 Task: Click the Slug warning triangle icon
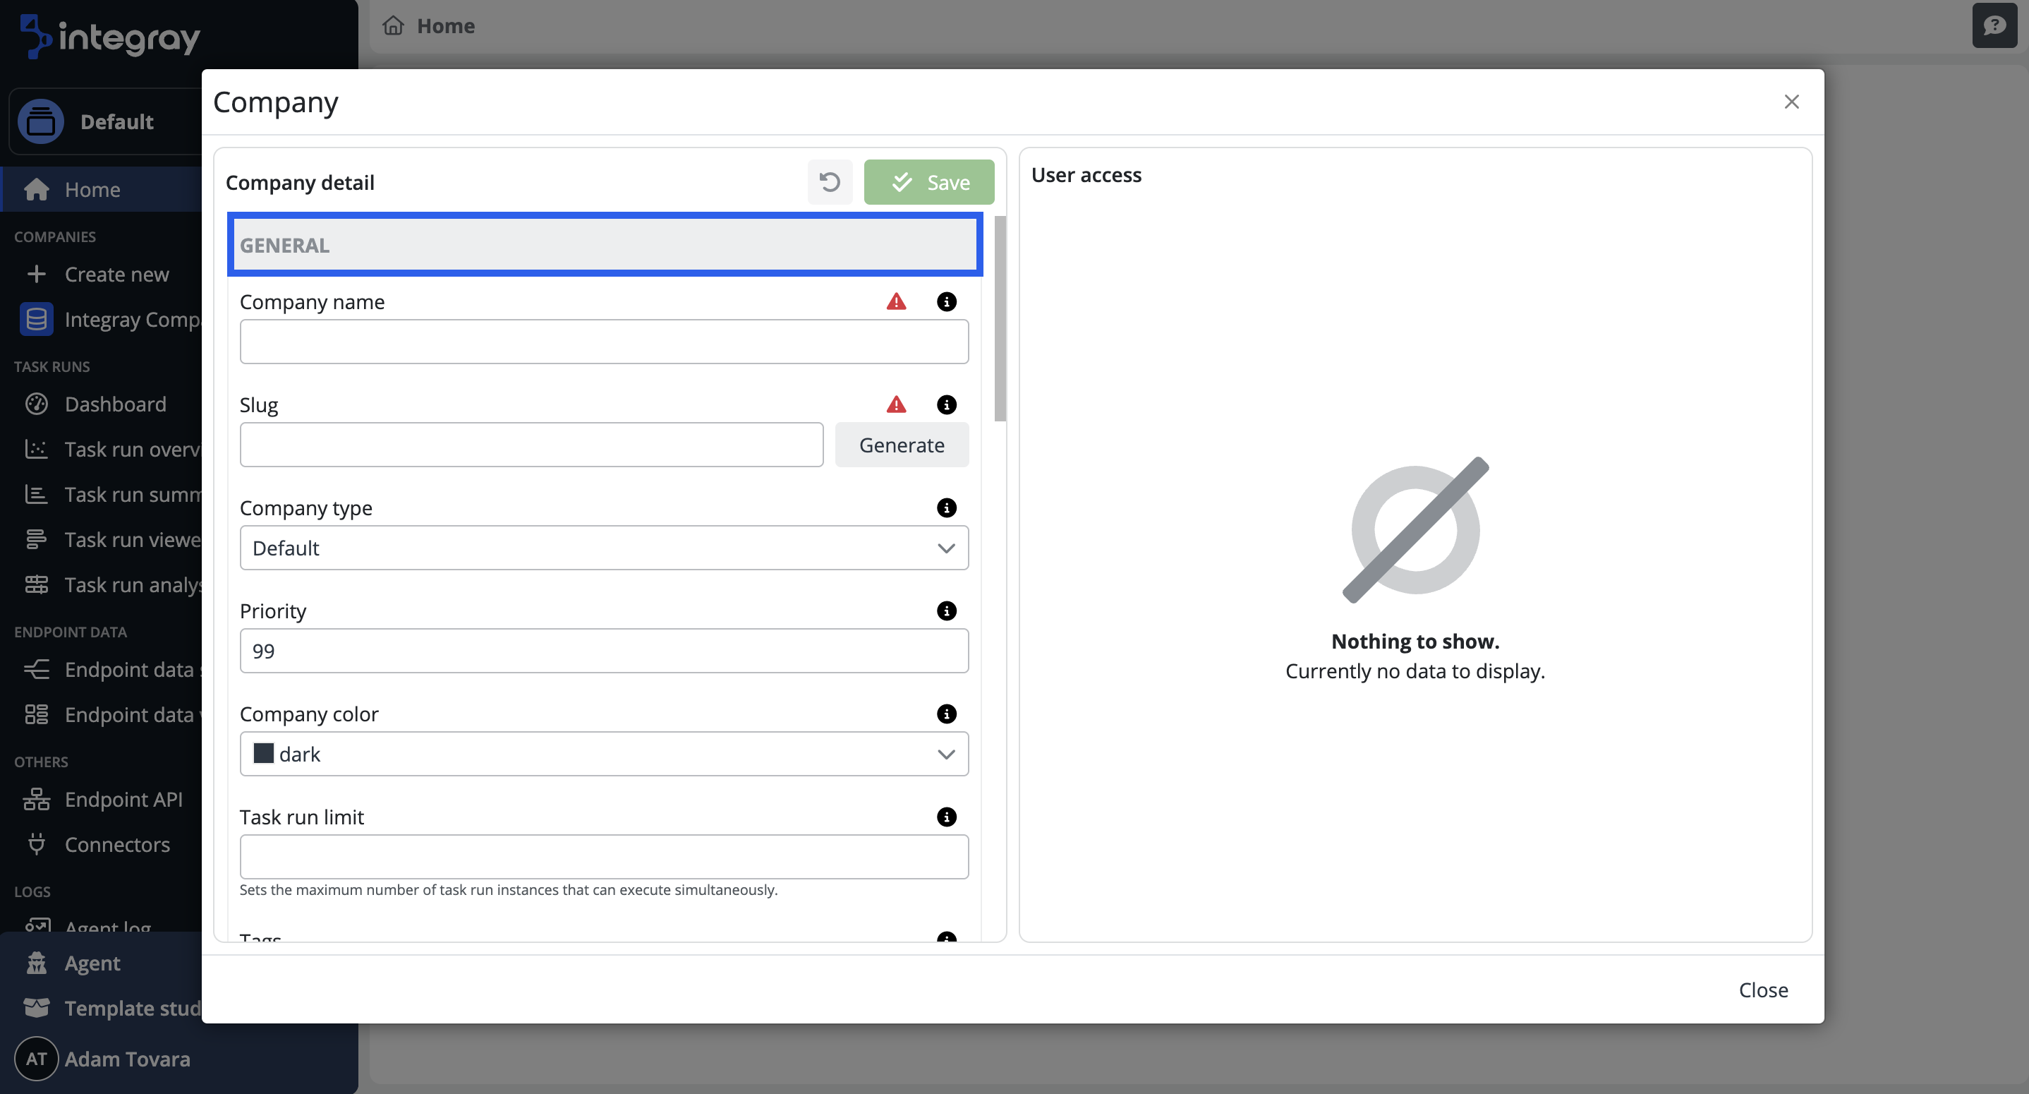[895, 405]
